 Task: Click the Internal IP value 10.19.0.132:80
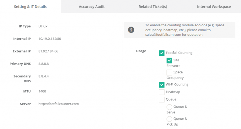[50, 39]
